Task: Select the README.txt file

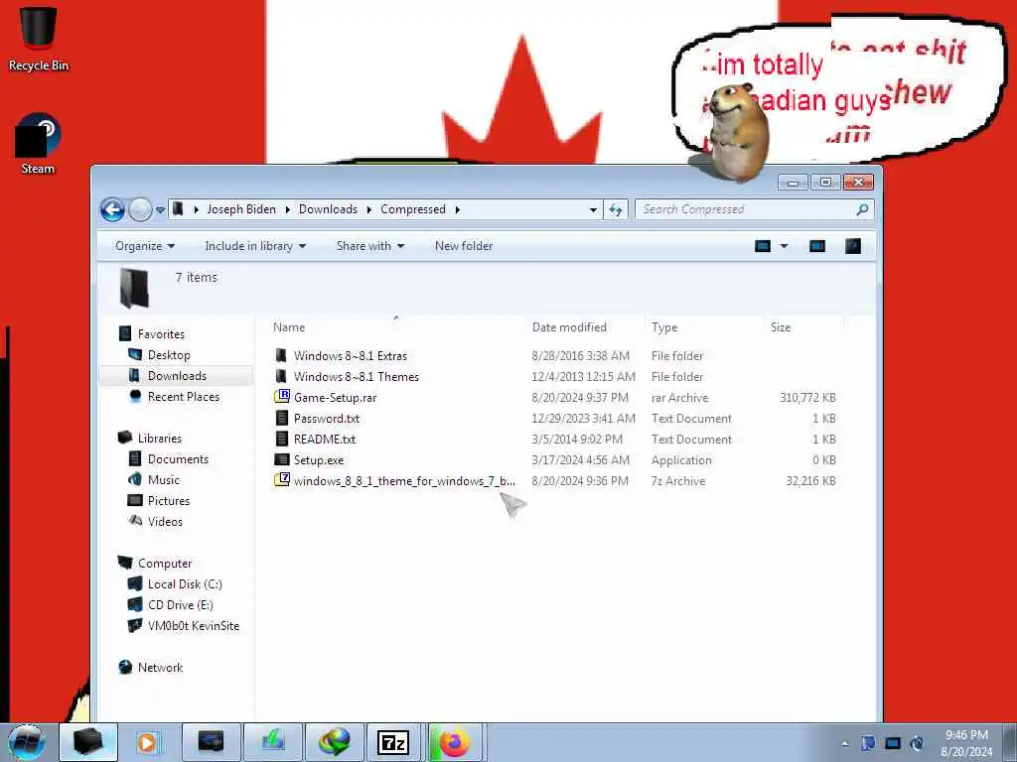Action: [x=325, y=440]
